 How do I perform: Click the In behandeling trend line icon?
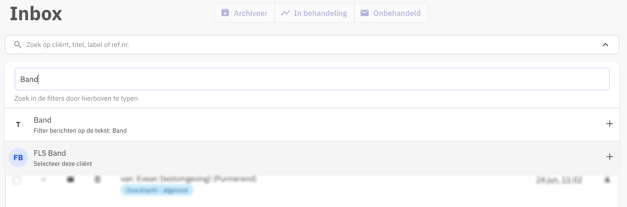pos(285,13)
